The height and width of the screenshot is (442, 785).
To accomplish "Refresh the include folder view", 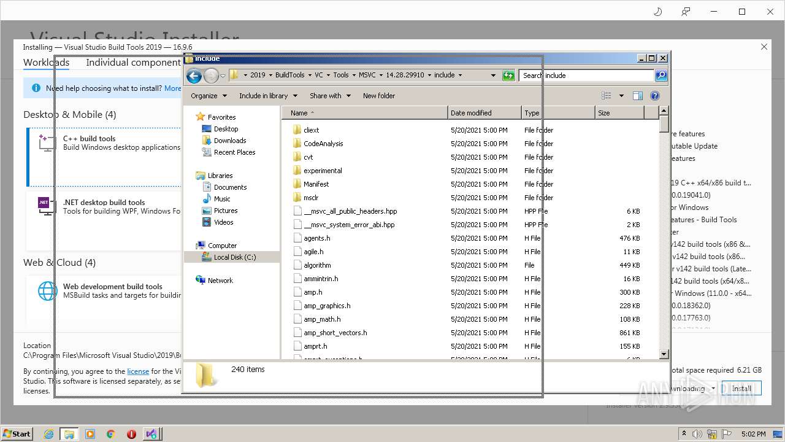I will coord(508,76).
